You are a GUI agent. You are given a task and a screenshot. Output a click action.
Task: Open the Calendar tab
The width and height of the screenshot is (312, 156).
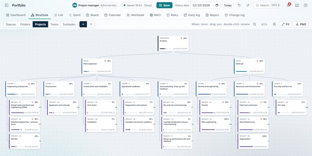click(113, 15)
